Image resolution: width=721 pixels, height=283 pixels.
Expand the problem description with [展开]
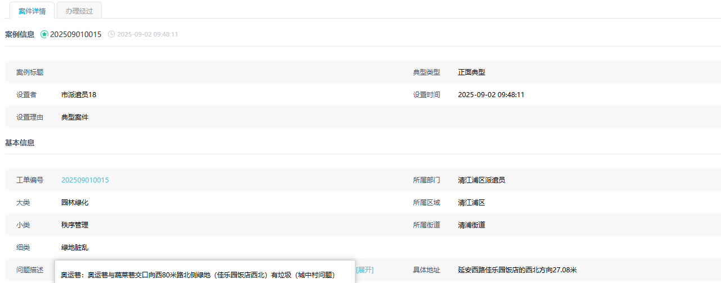click(x=364, y=270)
